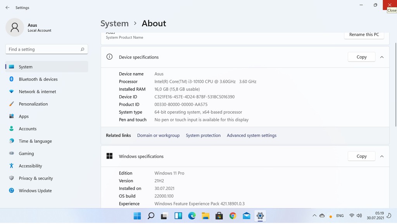This screenshot has height=224, width=397.
Task: Open Network & internet settings
Action: coord(47,92)
